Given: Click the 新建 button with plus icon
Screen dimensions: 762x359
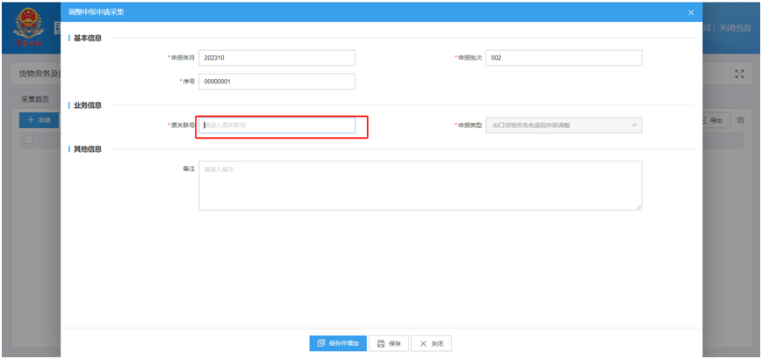Looking at the screenshot, I should coord(39,119).
